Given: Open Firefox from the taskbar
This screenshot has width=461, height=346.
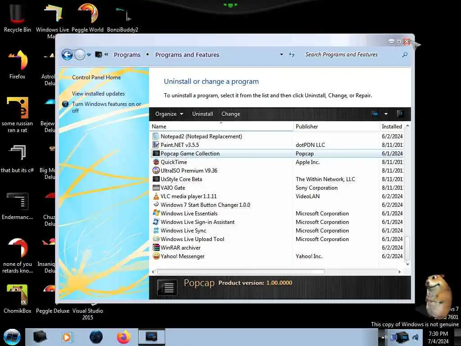Looking at the screenshot, I should (124, 337).
